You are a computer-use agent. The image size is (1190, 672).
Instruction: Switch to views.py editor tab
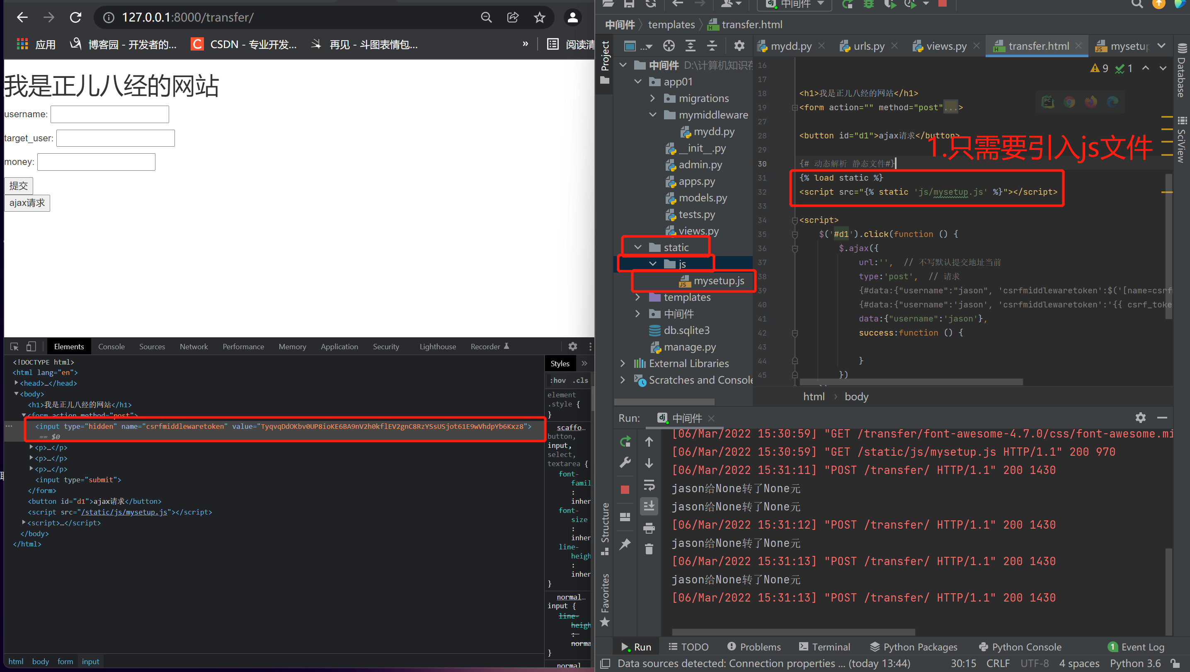click(946, 46)
